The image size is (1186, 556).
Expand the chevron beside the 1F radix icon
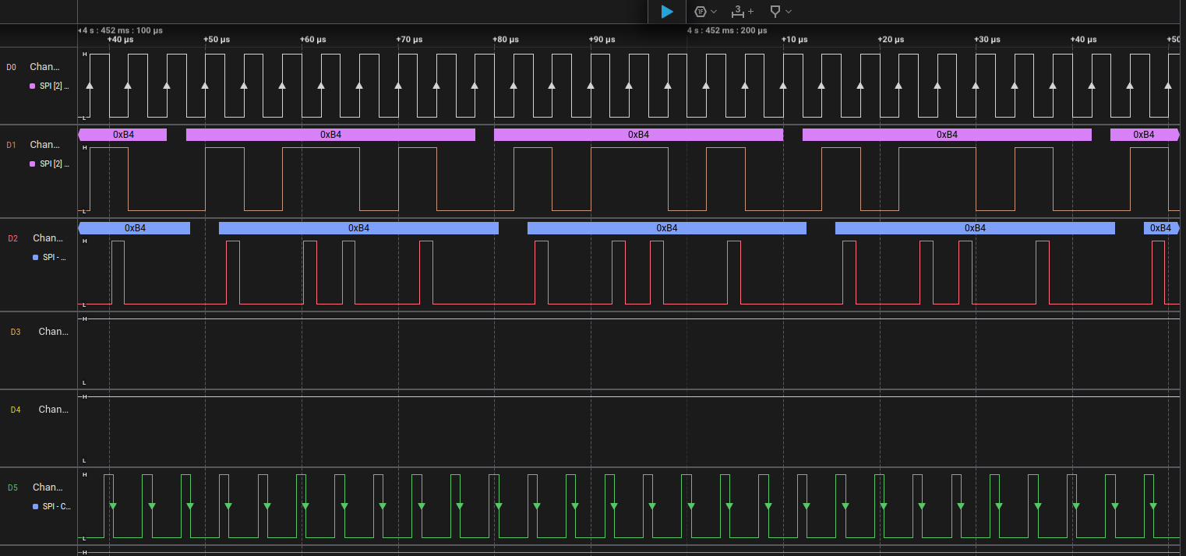(714, 12)
